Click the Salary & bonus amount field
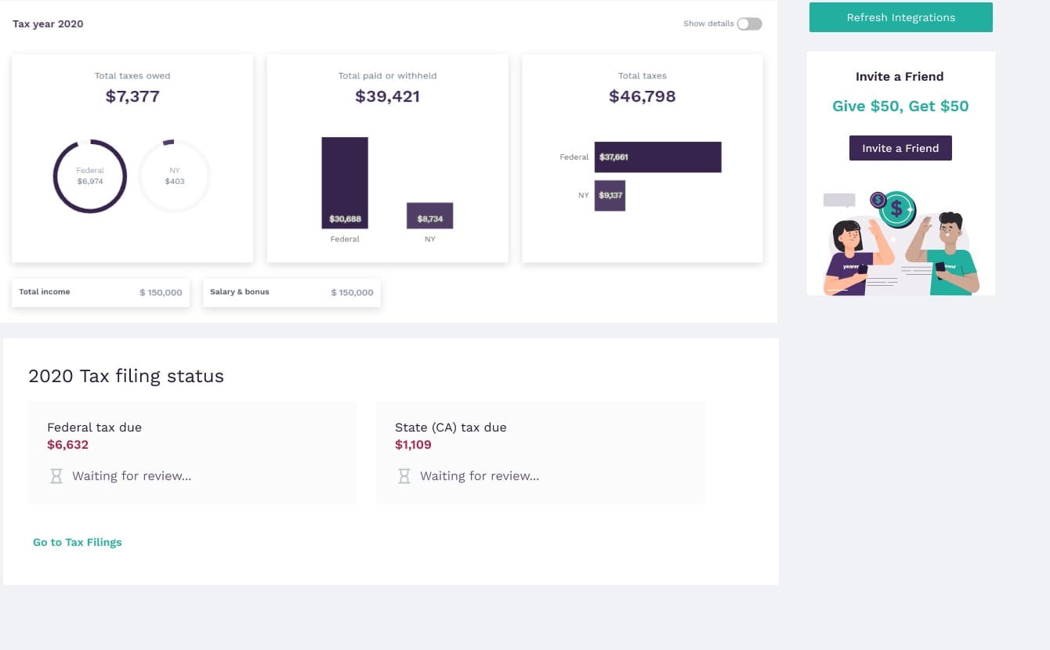1050x650 pixels. (x=352, y=292)
